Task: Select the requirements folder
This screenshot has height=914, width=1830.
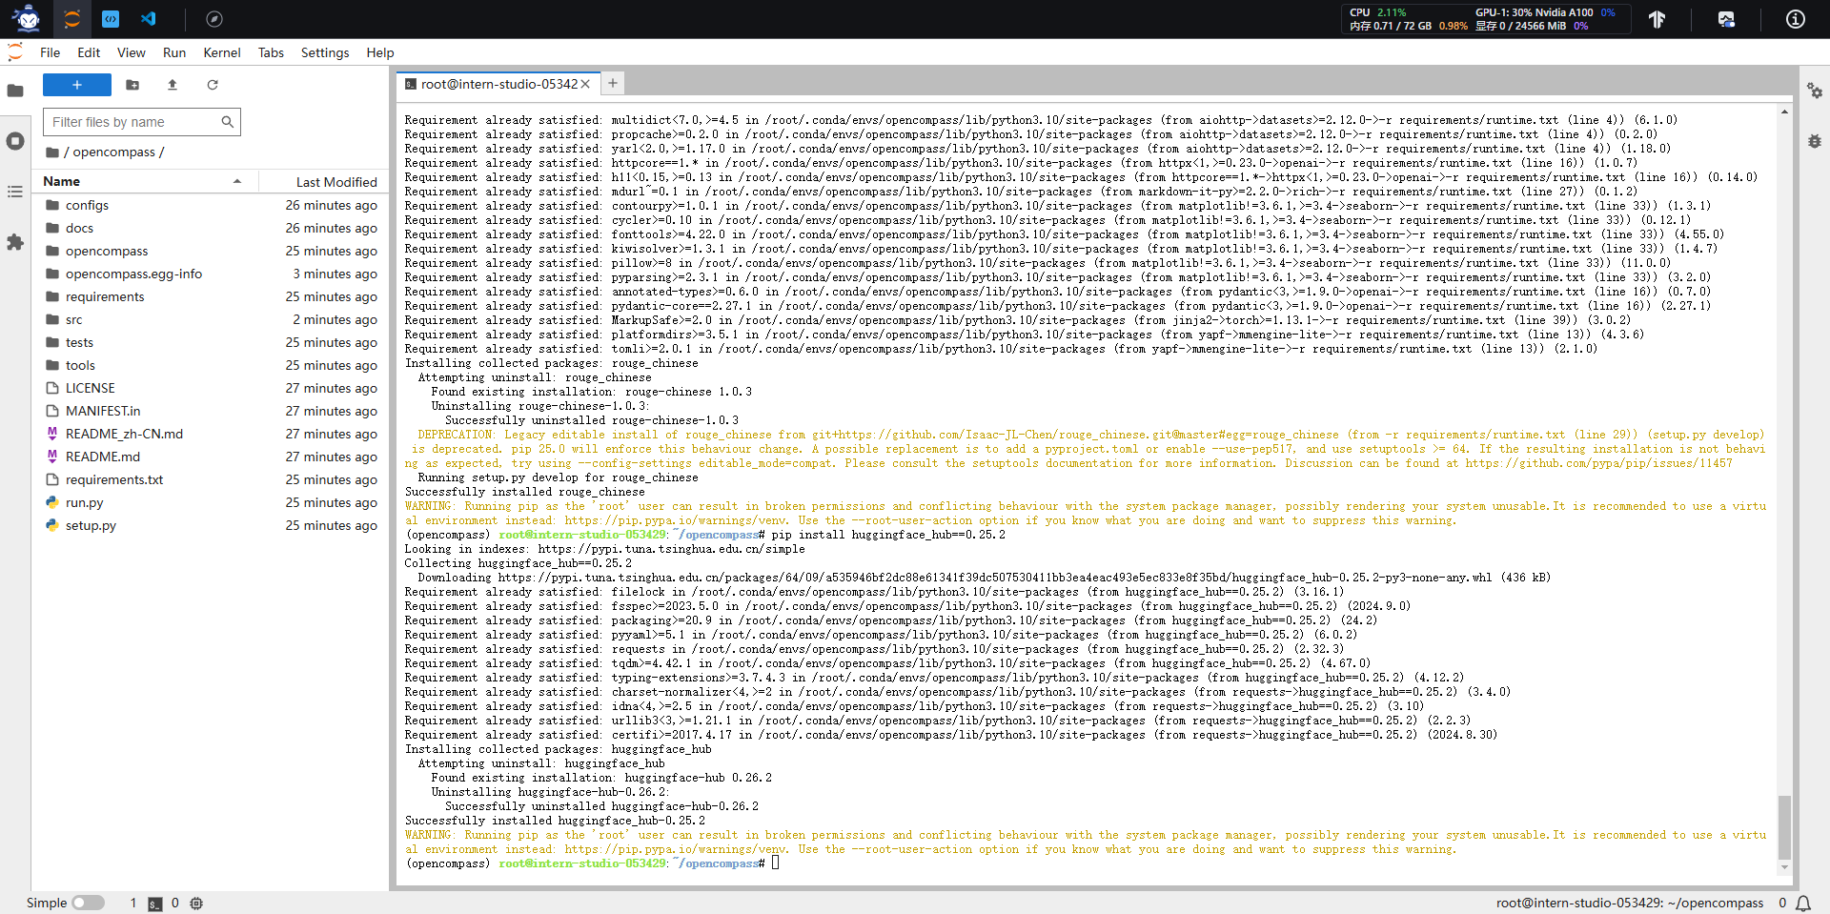Action: click(211, 296)
